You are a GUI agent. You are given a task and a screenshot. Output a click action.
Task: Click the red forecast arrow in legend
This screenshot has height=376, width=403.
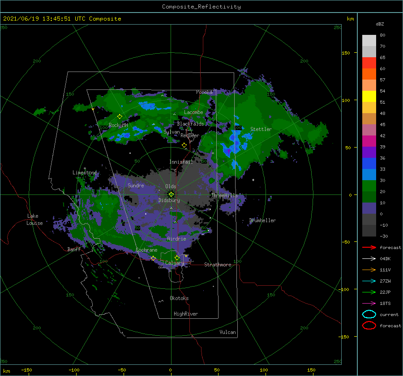[x=369, y=247]
